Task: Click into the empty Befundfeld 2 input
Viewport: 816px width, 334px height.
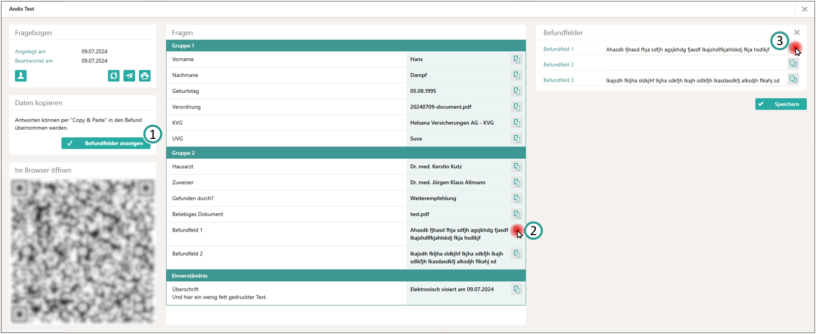Action: coord(694,65)
